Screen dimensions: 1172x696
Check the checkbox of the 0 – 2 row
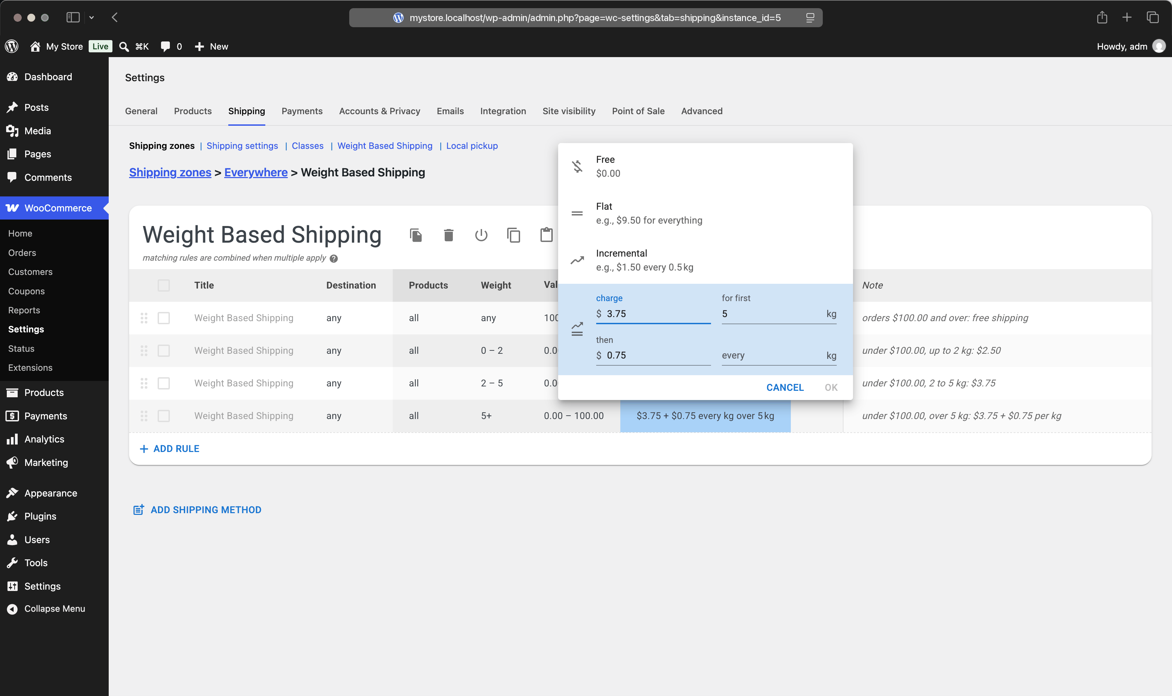pyautogui.click(x=164, y=351)
